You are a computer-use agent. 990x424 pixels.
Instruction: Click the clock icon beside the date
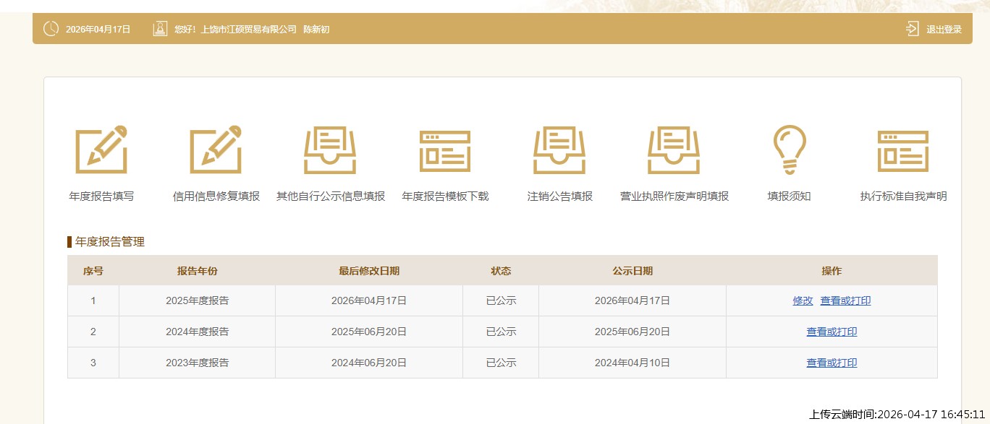click(x=51, y=29)
